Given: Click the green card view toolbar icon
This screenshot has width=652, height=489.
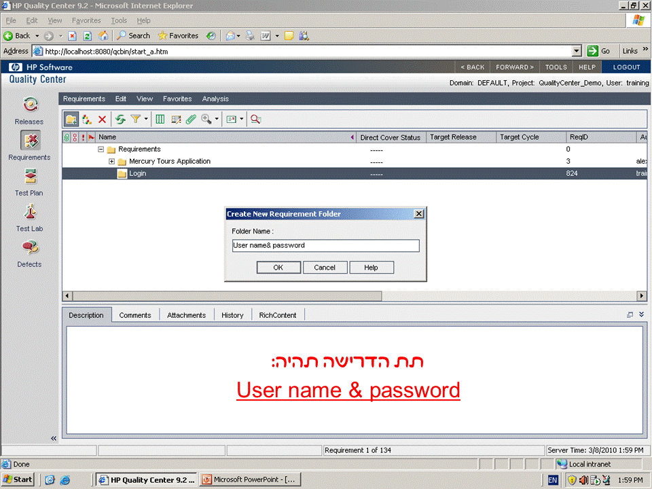Looking at the screenshot, I should pos(231,120).
